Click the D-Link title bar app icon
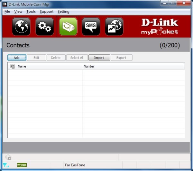The height and width of the screenshot is (171, 193). pos(5,4)
